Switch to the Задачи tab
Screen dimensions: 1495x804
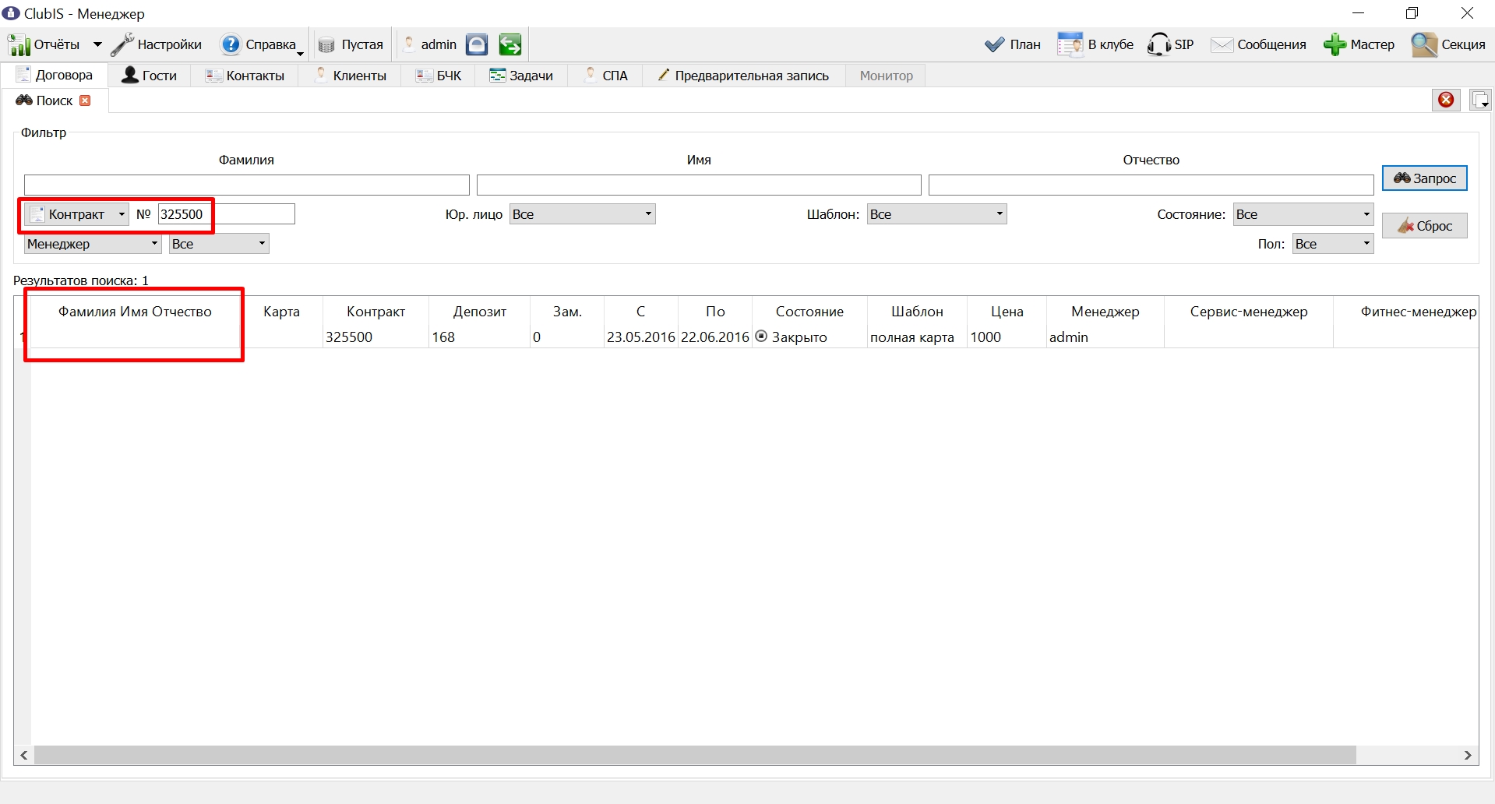tap(521, 76)
